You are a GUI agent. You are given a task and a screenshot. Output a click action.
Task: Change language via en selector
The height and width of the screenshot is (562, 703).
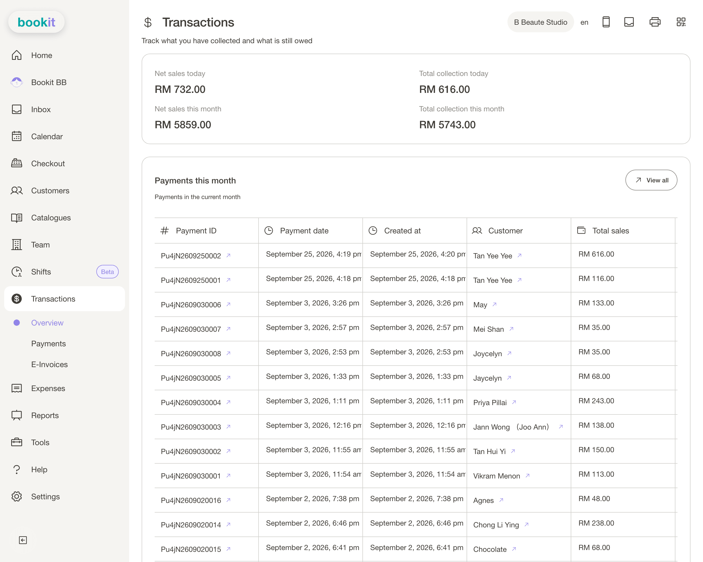tap(584, 22)
